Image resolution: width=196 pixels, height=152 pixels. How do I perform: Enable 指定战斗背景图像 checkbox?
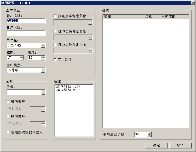pos(55,16)
